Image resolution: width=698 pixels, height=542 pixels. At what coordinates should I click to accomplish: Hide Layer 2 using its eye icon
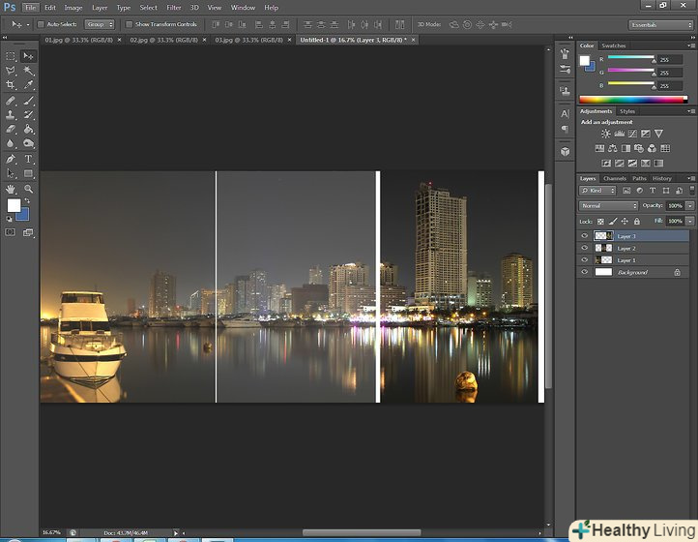(x=584, y=248)
